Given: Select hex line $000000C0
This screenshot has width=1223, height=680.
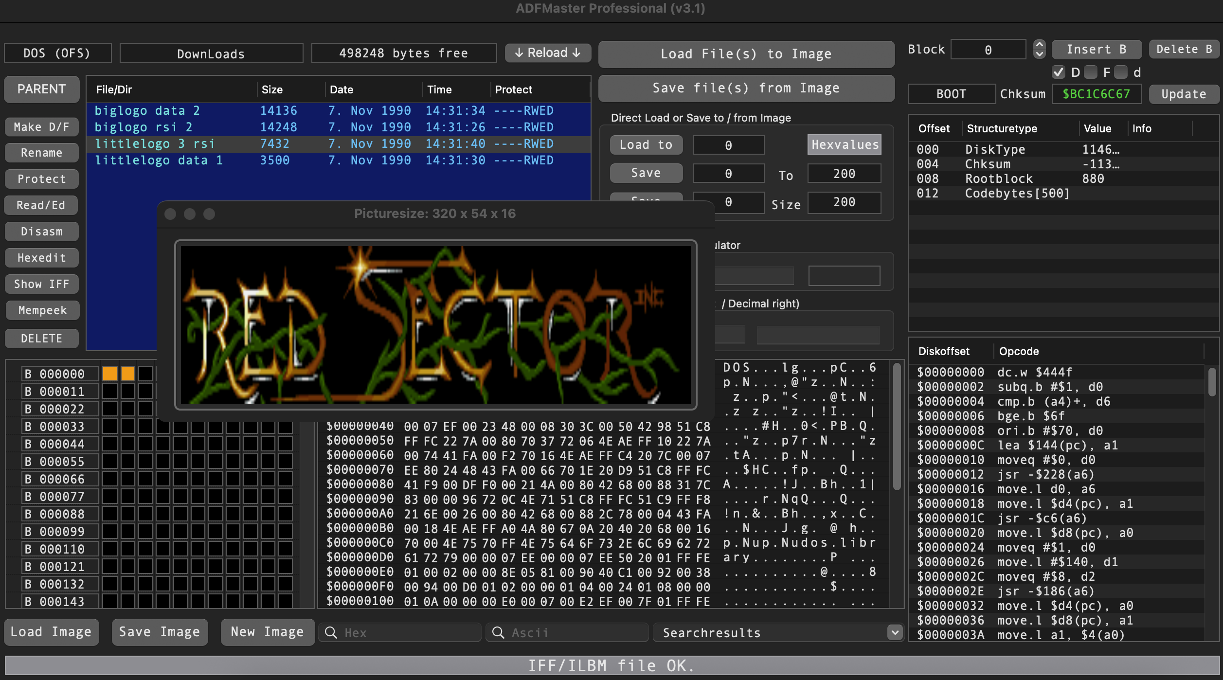Looking at the screenshot, I should (x=603, y=543).
